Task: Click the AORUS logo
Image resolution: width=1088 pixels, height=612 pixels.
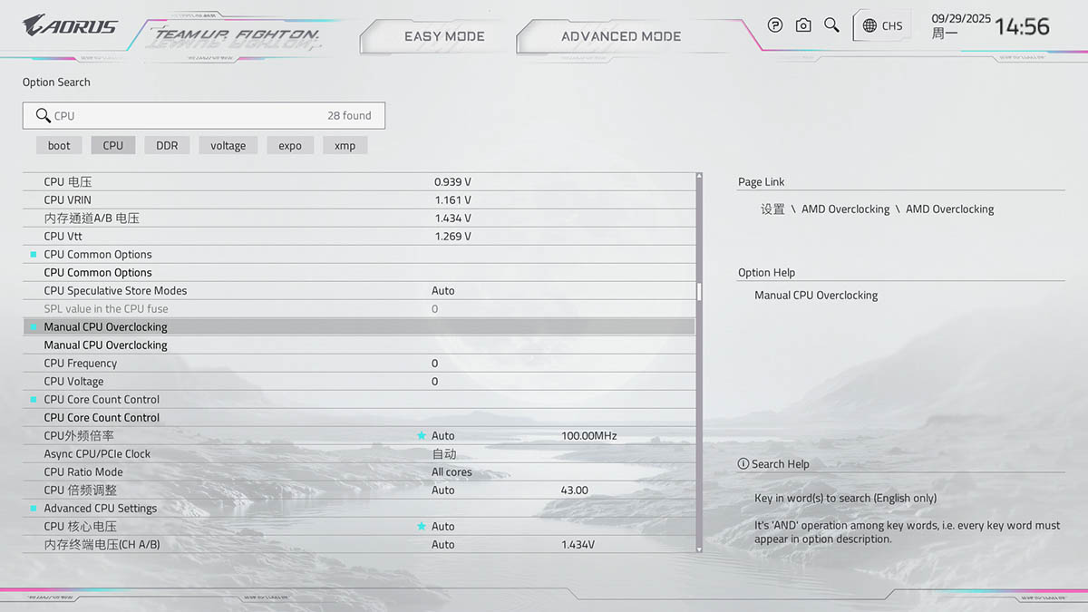Action: [71, 25]
